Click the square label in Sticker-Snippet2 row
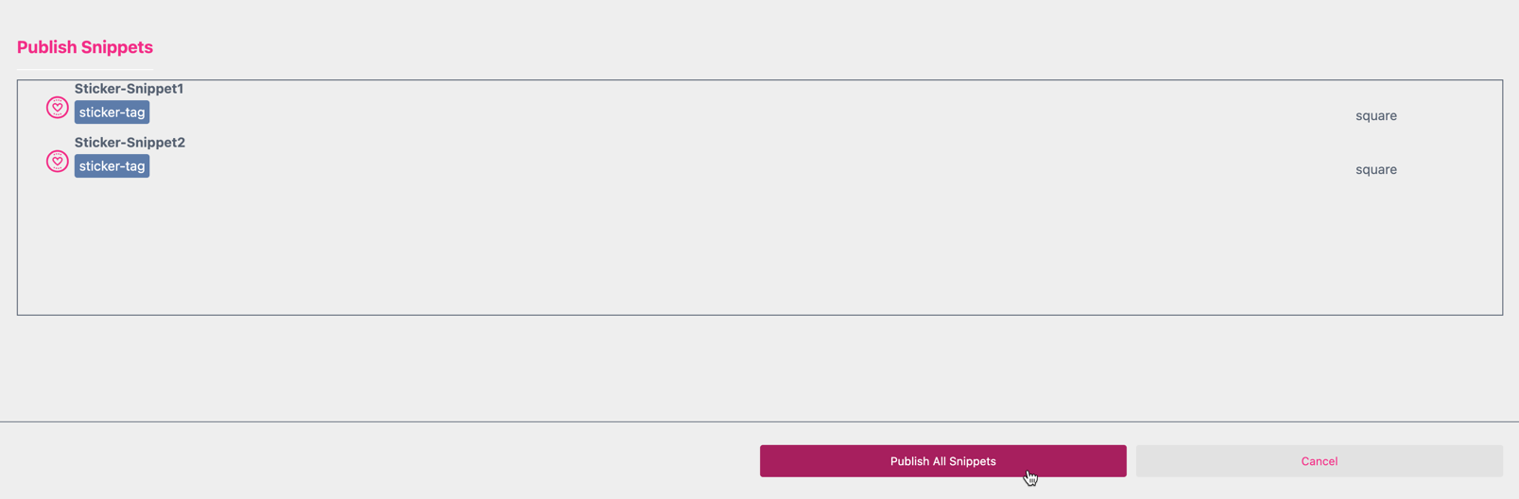 1375,170
